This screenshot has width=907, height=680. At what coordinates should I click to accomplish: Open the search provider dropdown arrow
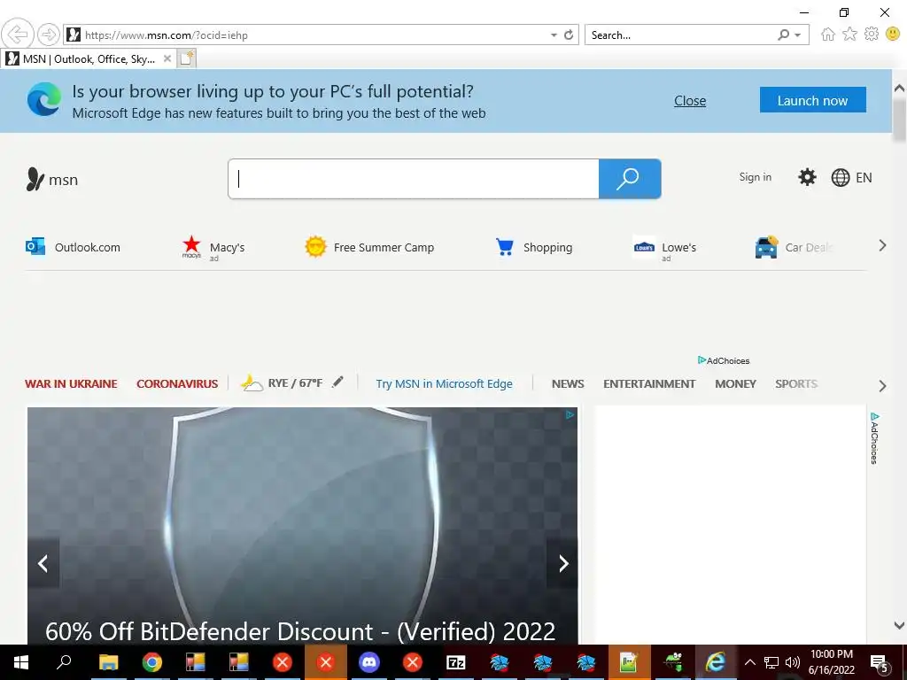[x=798, y=35]
